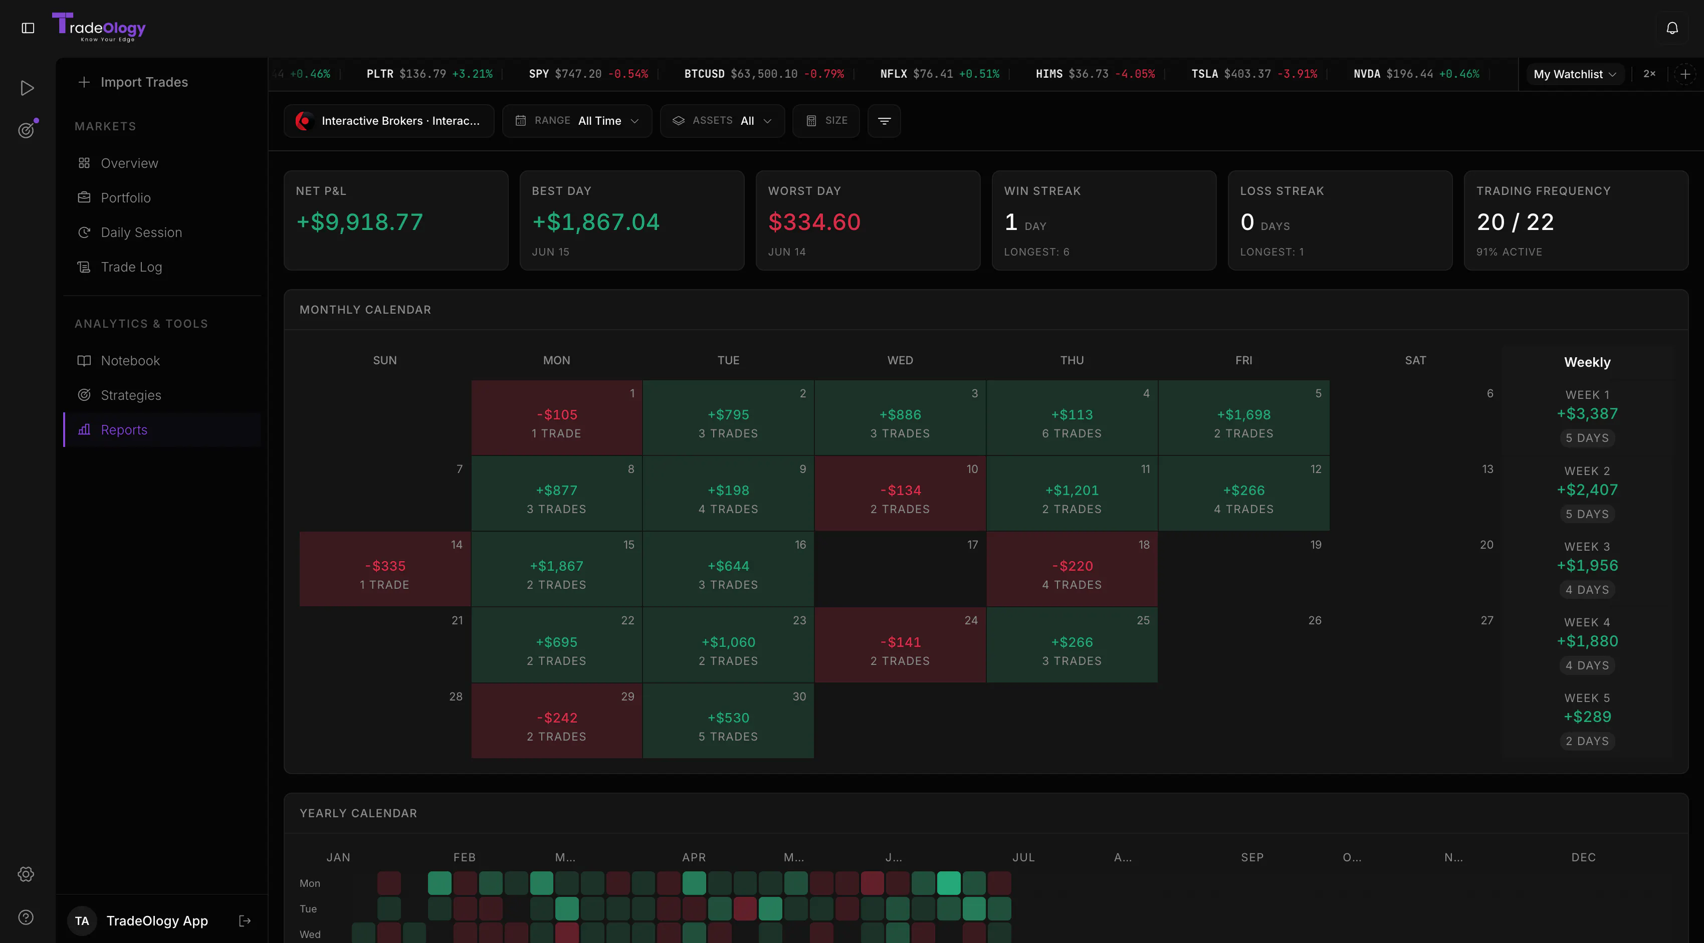Screen dimensions: 1704x943
Task: Select the bright red Tuesday cell in yearly calendar
Action: click(x=745, y=908)
